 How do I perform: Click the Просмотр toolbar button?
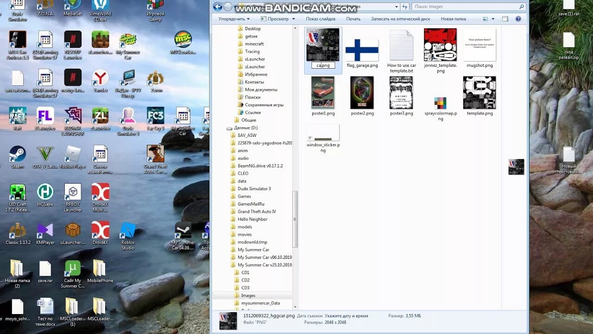274,19
